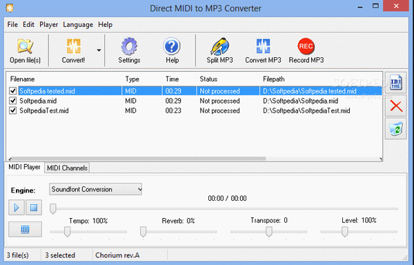The width and height of the screenshot is (414, 265).
Task: Click the playback position slider handle
Action: pos(53,209)
